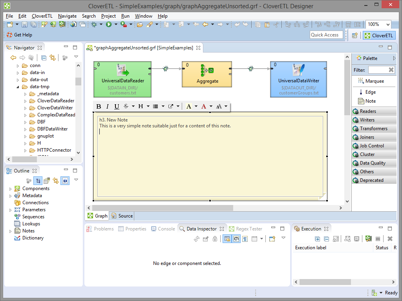The image size is (402, 301).
Task: Click the Get Help icon
Action: 9,35
